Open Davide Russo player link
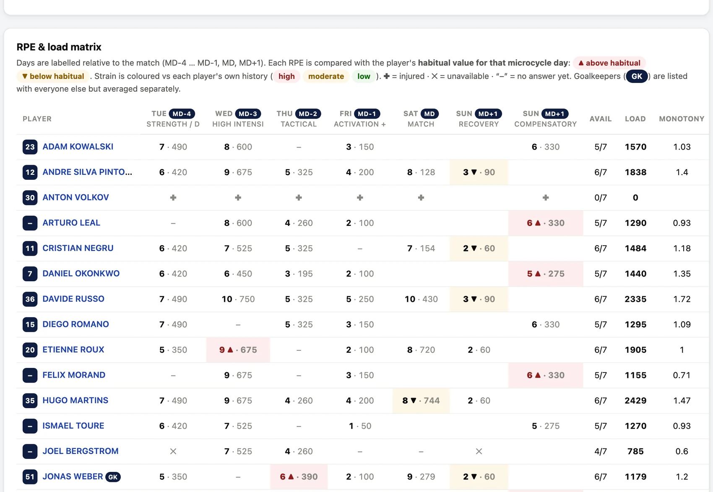 (73, 299)
